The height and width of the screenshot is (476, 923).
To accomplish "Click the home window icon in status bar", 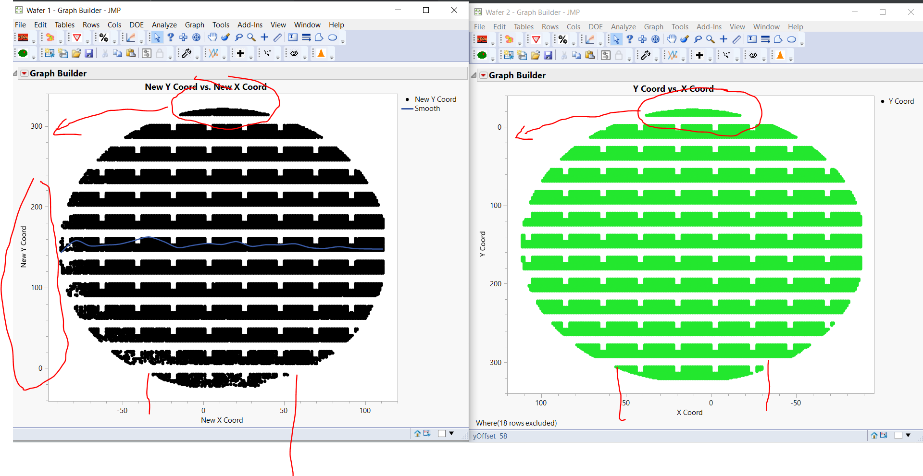I will 417,433.
